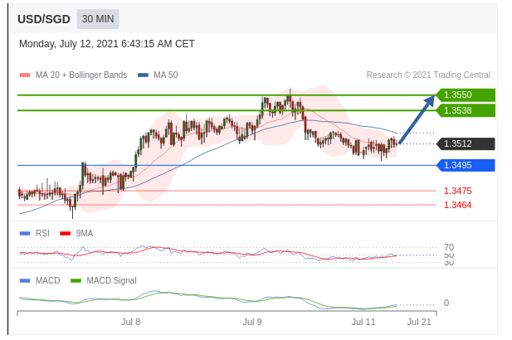Click the MACD Signal legend label
Viewport: 512px width, 340px height.
tap(111, 280)
